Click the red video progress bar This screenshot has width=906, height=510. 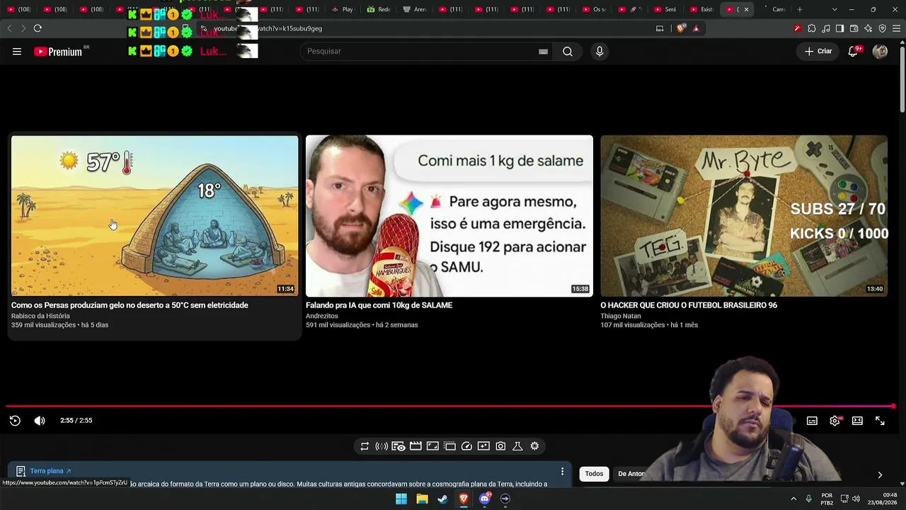(450, 407)
